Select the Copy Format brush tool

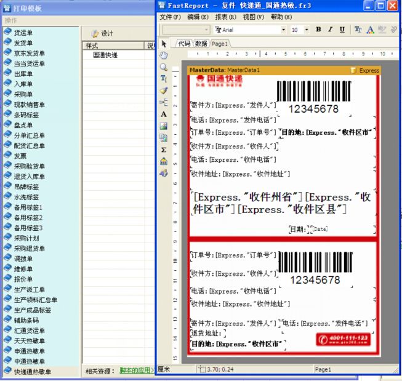click(164, 90)
